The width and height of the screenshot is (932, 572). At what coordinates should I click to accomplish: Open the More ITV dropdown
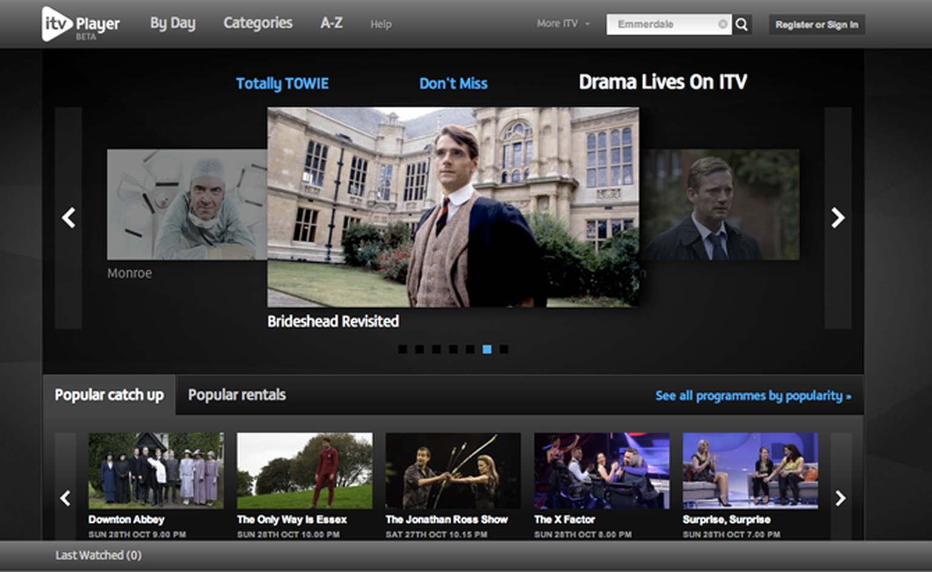[x=563, y=24]
